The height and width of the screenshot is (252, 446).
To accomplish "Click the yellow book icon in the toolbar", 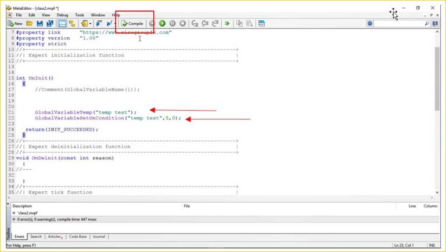I will point(84,24).
